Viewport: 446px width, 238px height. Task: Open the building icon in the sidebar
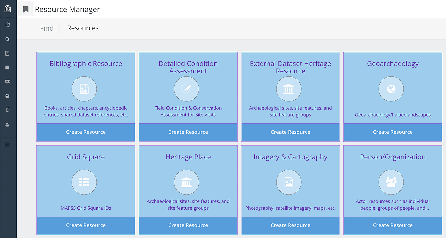pyautogui.click(x=7, y=53)
